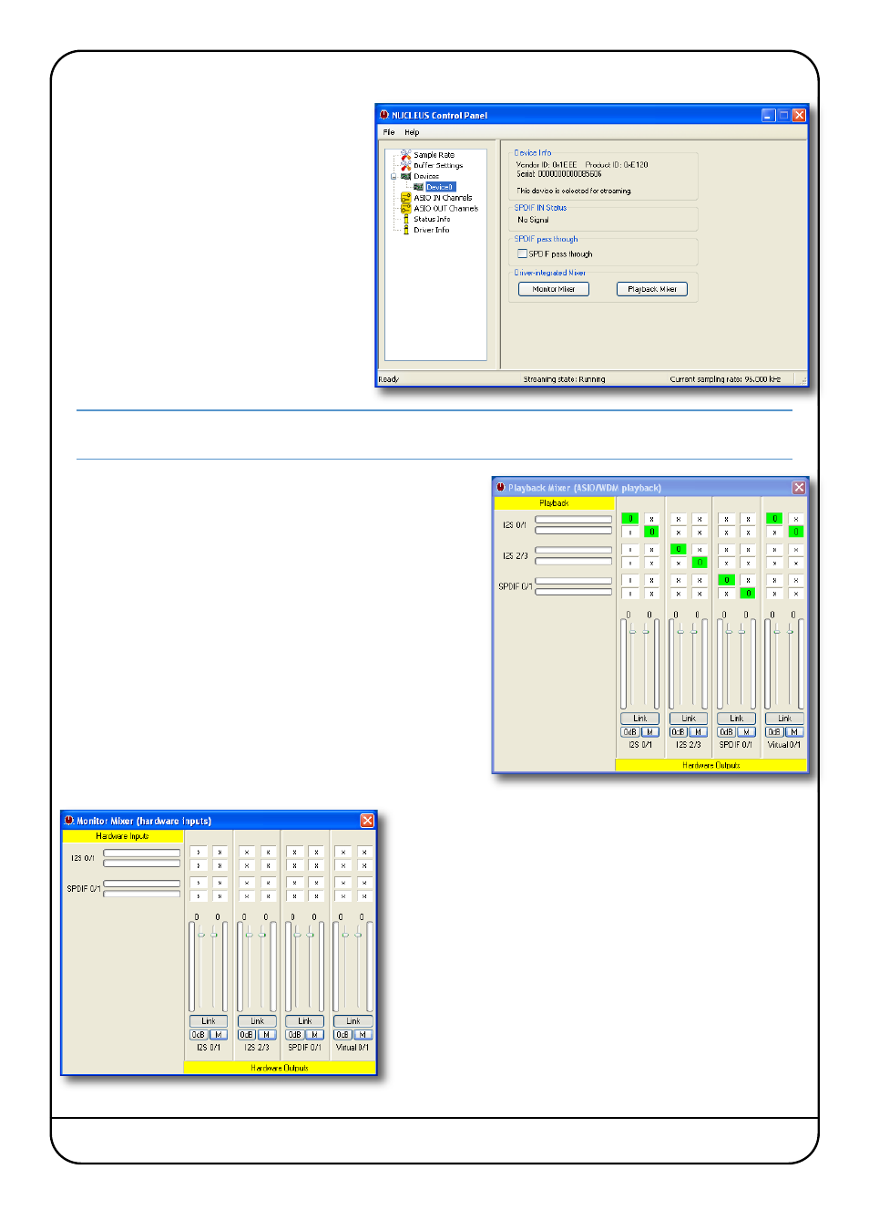Open Status Info in the tree
Screen dimensions: 869x1231
[x=432, y=219]
